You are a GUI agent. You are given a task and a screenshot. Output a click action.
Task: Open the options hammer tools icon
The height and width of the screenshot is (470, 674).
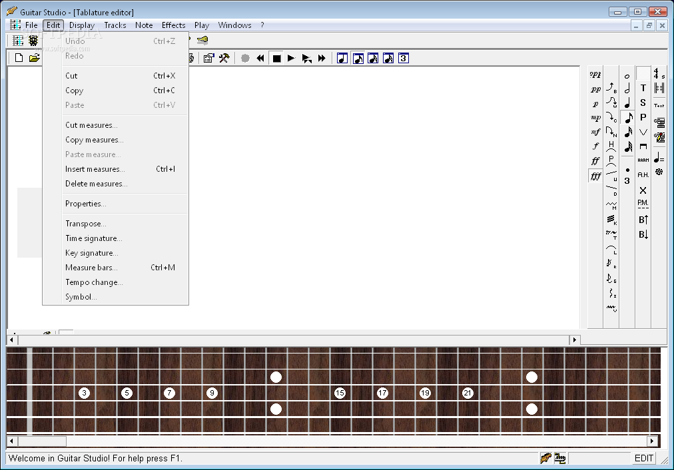tap(224, 58)
